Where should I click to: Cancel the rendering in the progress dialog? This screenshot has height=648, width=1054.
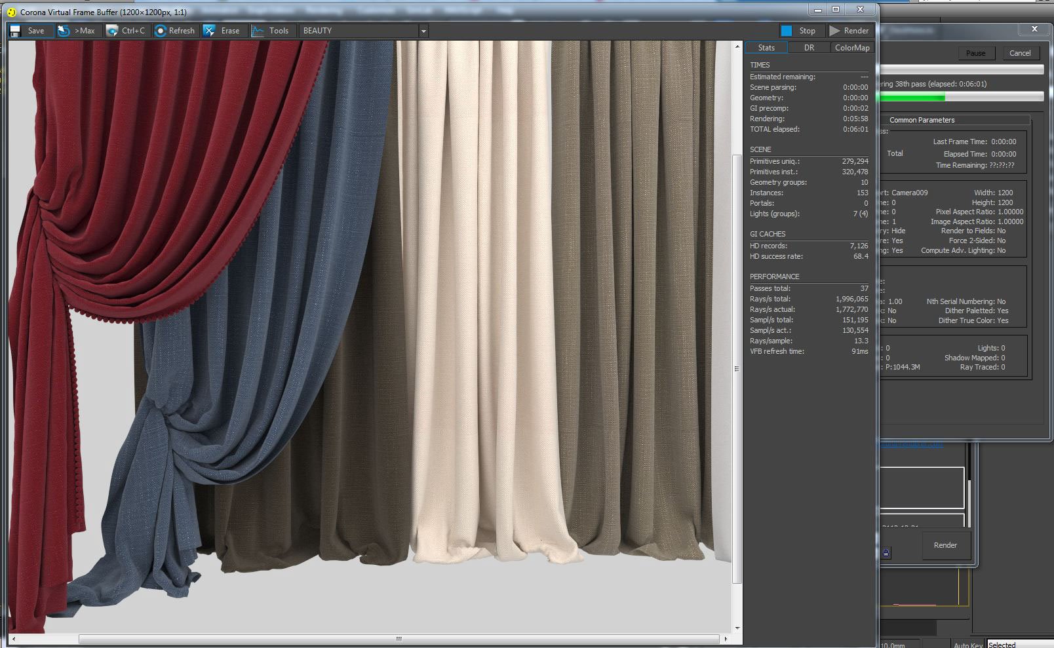pyautogui.click(x=1019, y=53)
